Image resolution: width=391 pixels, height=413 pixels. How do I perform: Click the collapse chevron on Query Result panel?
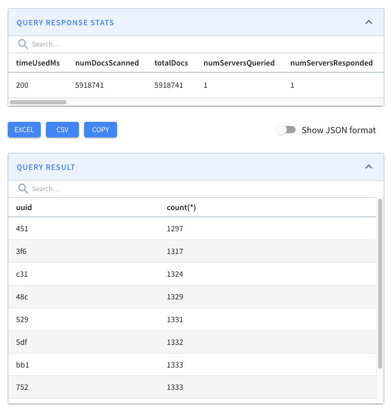click(x=369, y=167)
